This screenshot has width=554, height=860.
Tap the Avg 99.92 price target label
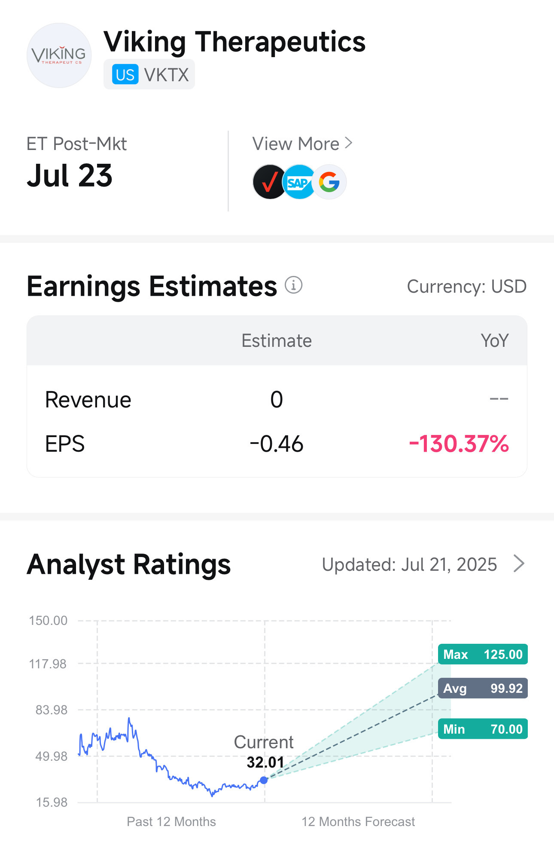(x=483, y=688)
